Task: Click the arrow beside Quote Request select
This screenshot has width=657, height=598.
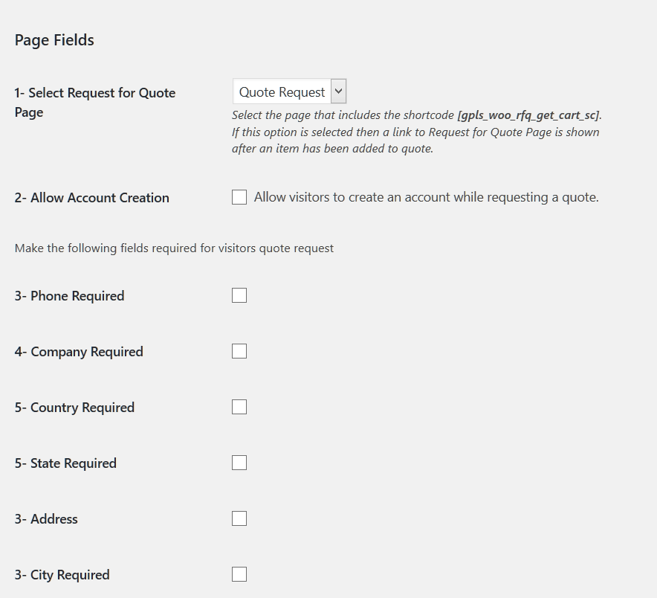Action: [x=339, y=91]
